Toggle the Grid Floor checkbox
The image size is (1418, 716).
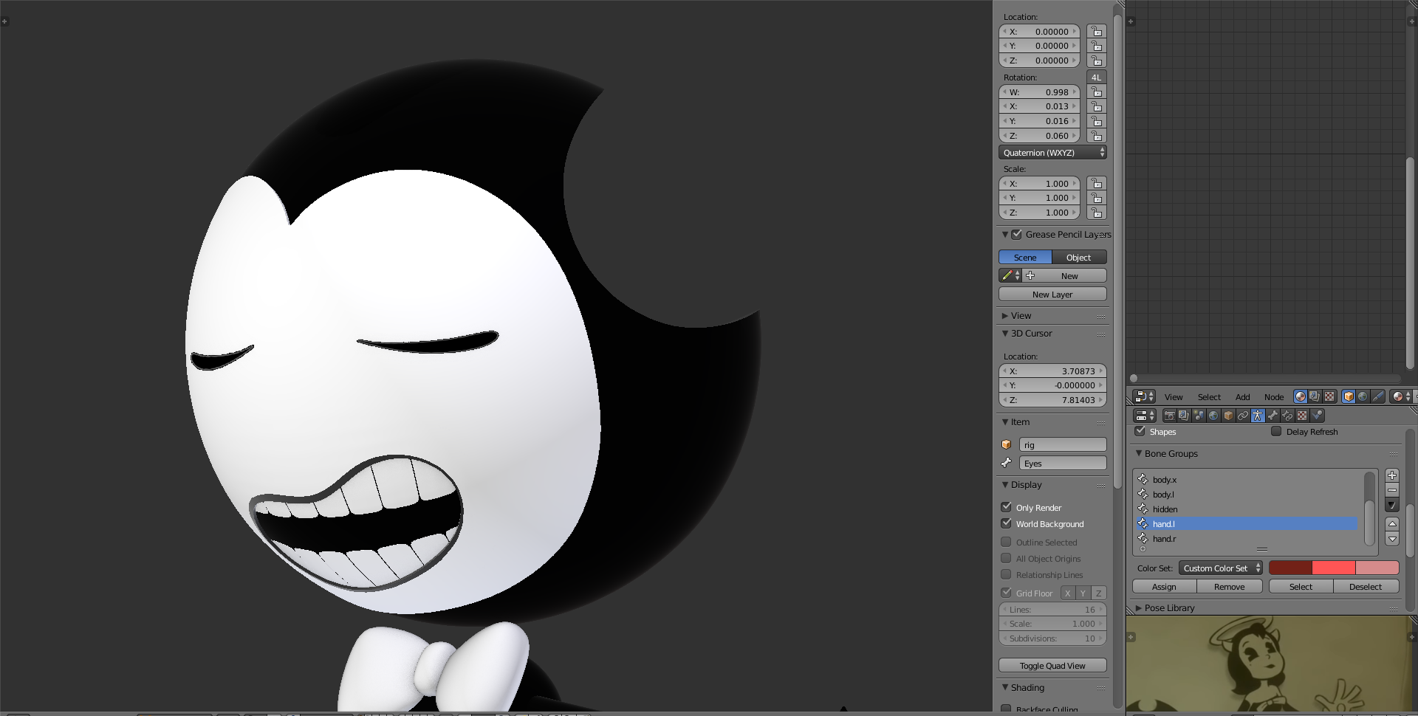click(x=1006, y=593)
